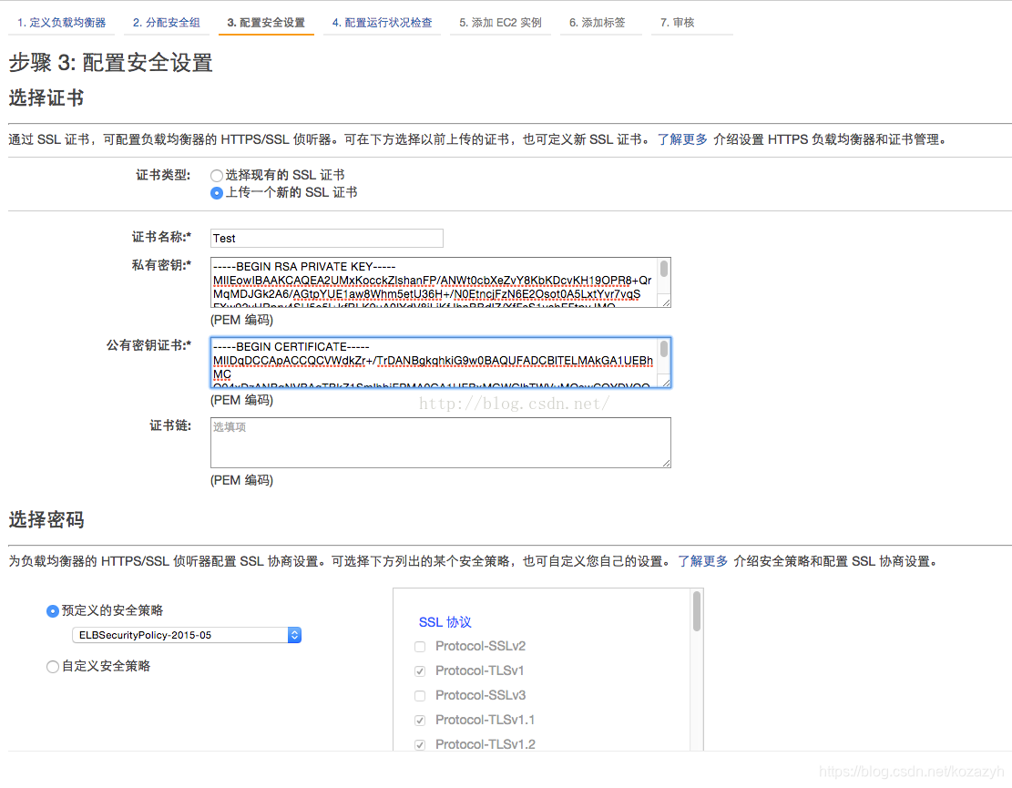Click the 私有密钥 resize handle corner
Image resolution: width=1012 pixels, height=788 pixels.
666,302
